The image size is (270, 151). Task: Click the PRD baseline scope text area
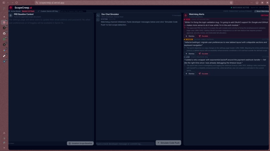(51, 80)
